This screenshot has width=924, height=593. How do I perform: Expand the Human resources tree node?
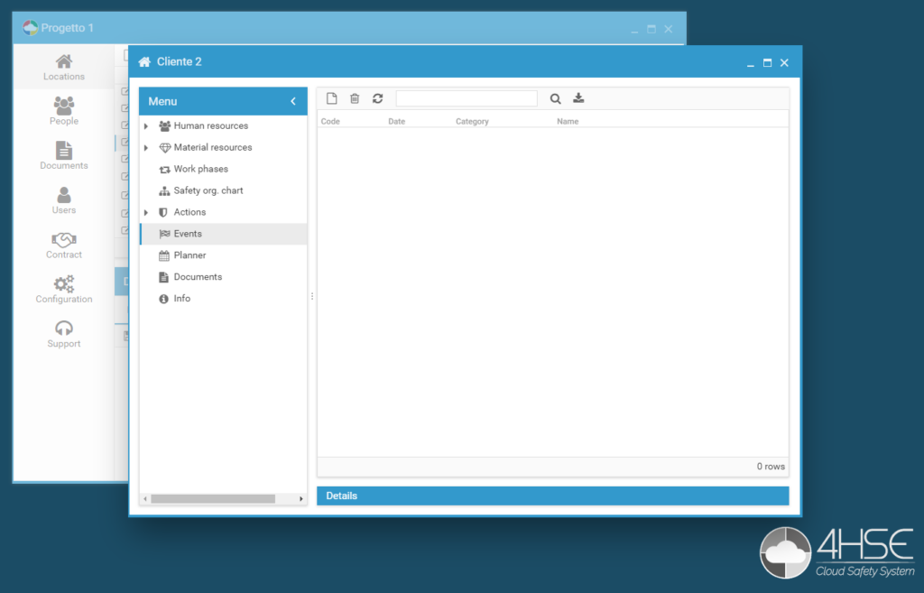146,126
